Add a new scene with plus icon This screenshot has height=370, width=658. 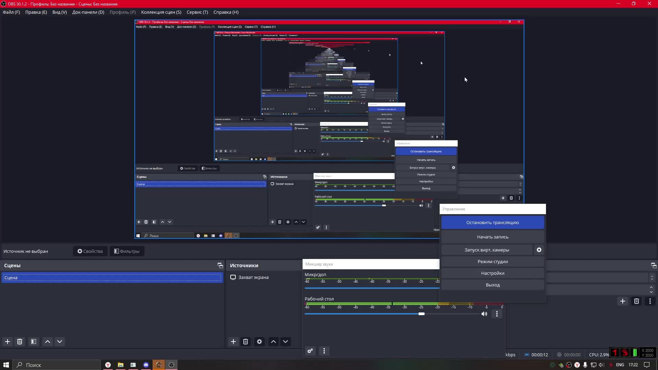tap(8, 342)
